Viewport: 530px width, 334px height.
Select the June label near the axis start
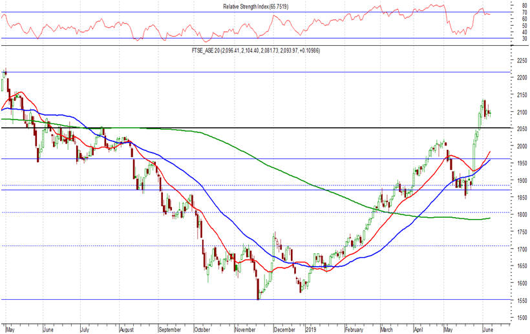tap(48, 329)
